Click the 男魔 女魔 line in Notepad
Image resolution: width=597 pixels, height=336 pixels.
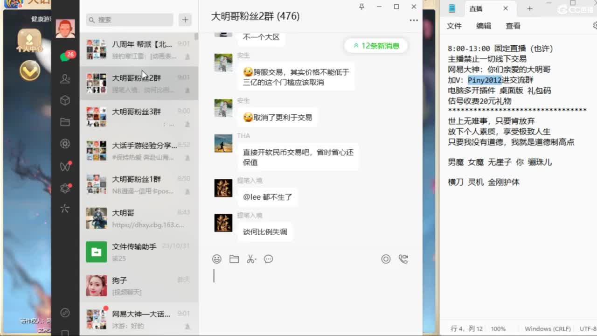coord(500,162)
